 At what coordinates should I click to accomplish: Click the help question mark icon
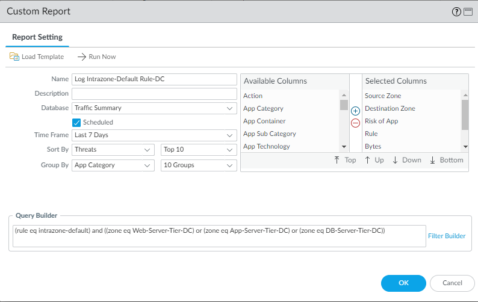[x=456, y=11]
